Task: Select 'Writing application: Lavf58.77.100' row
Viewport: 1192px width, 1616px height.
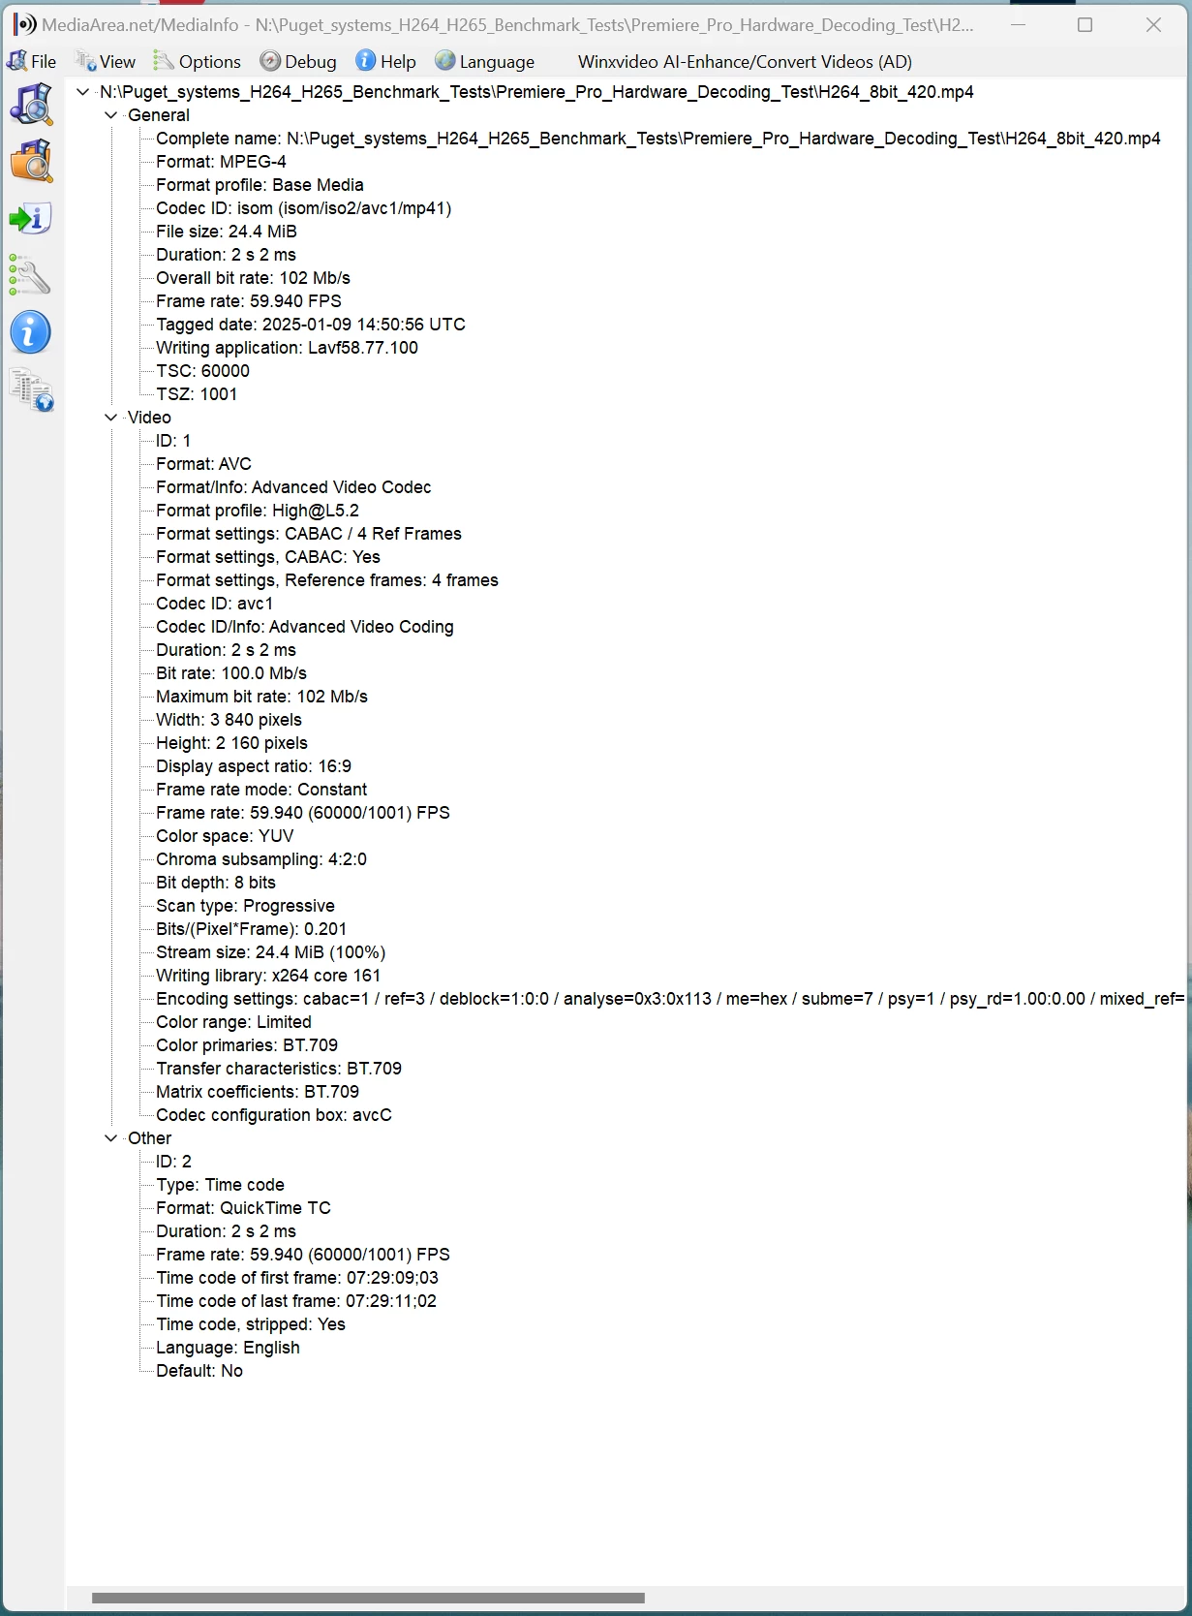Action: pyautogui.click(x=287, y=348)
